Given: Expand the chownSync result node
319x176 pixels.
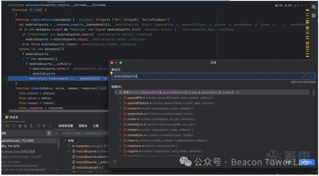Looking at the screenshot, I should pyautogui.click(x=120, y=125).
